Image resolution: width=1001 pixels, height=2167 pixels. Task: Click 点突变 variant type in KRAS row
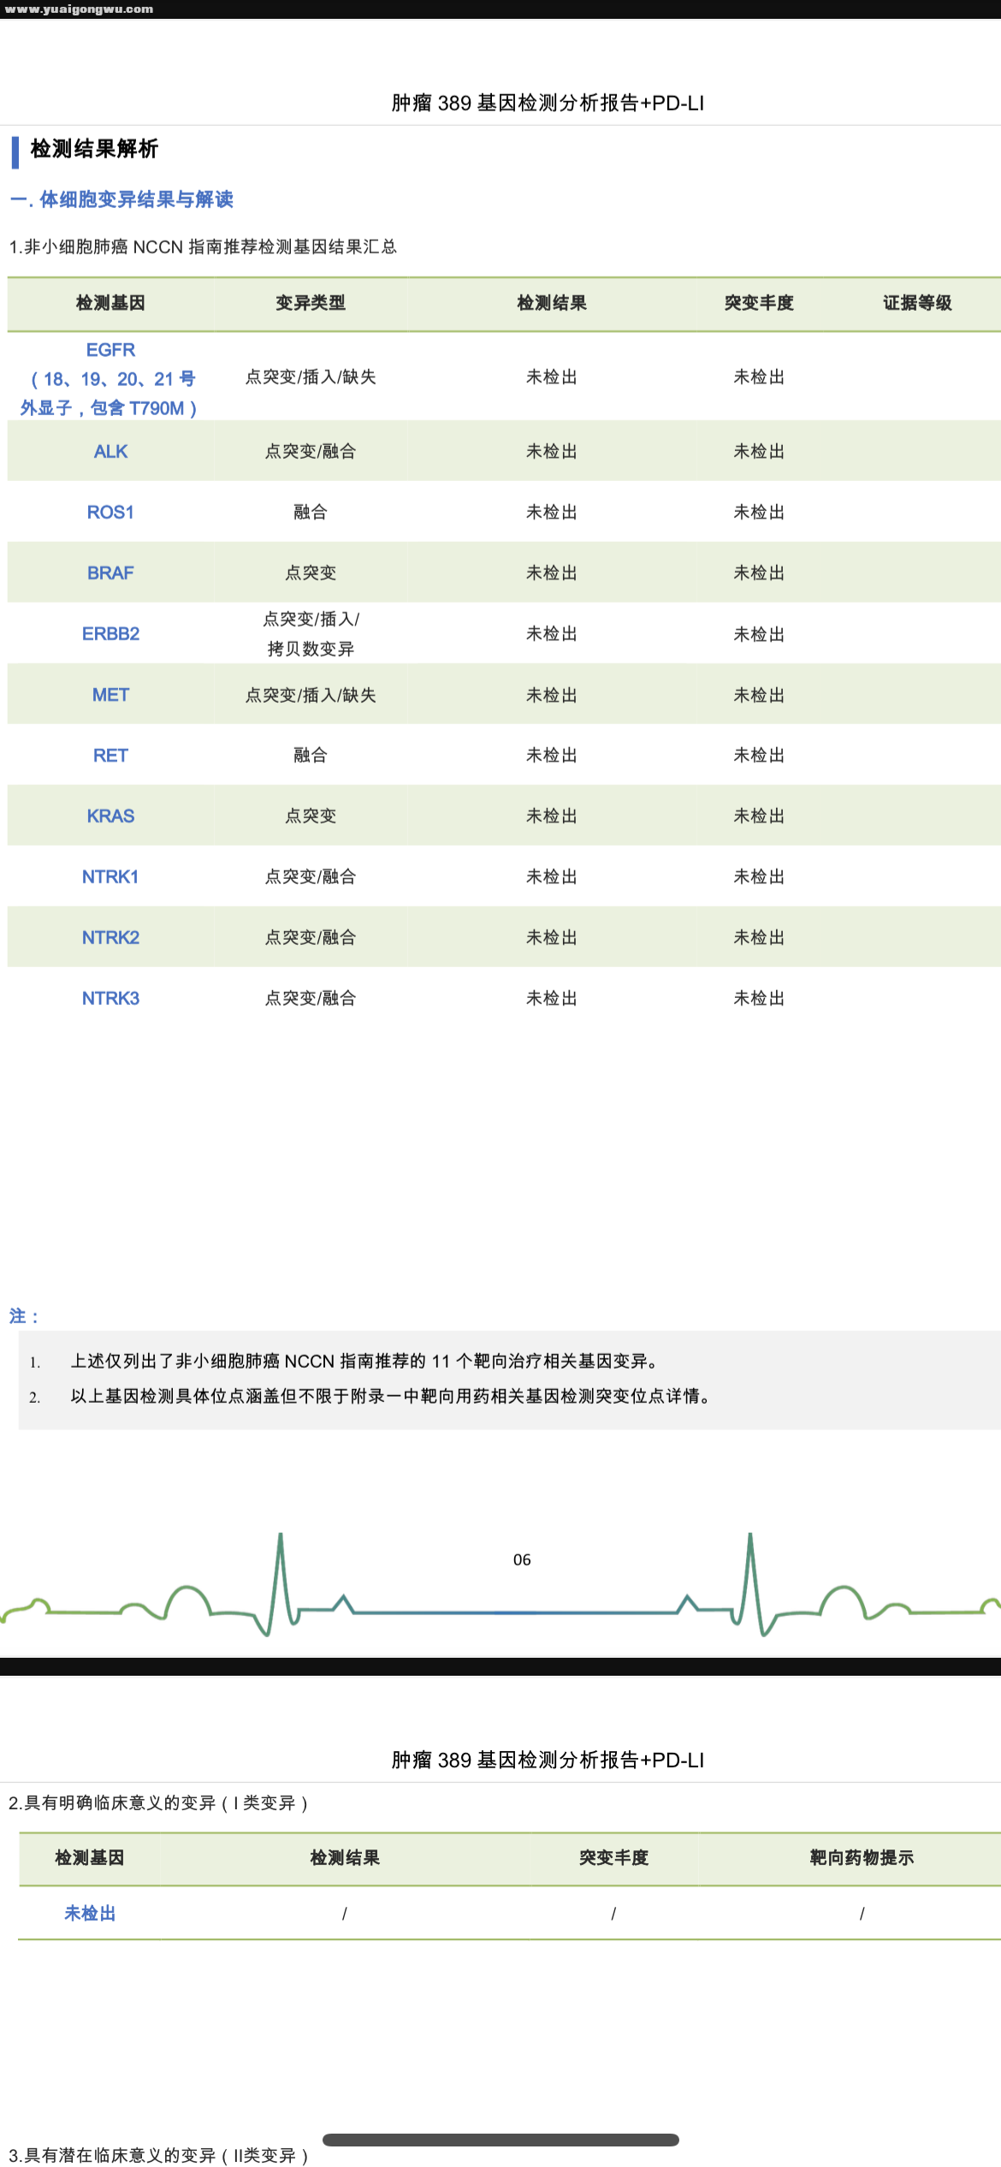coord(311,816)
